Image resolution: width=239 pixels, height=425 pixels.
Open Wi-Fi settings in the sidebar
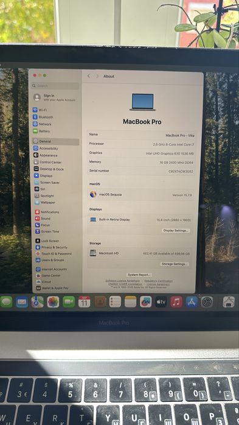pyautogui.click(x=40, y=110)
